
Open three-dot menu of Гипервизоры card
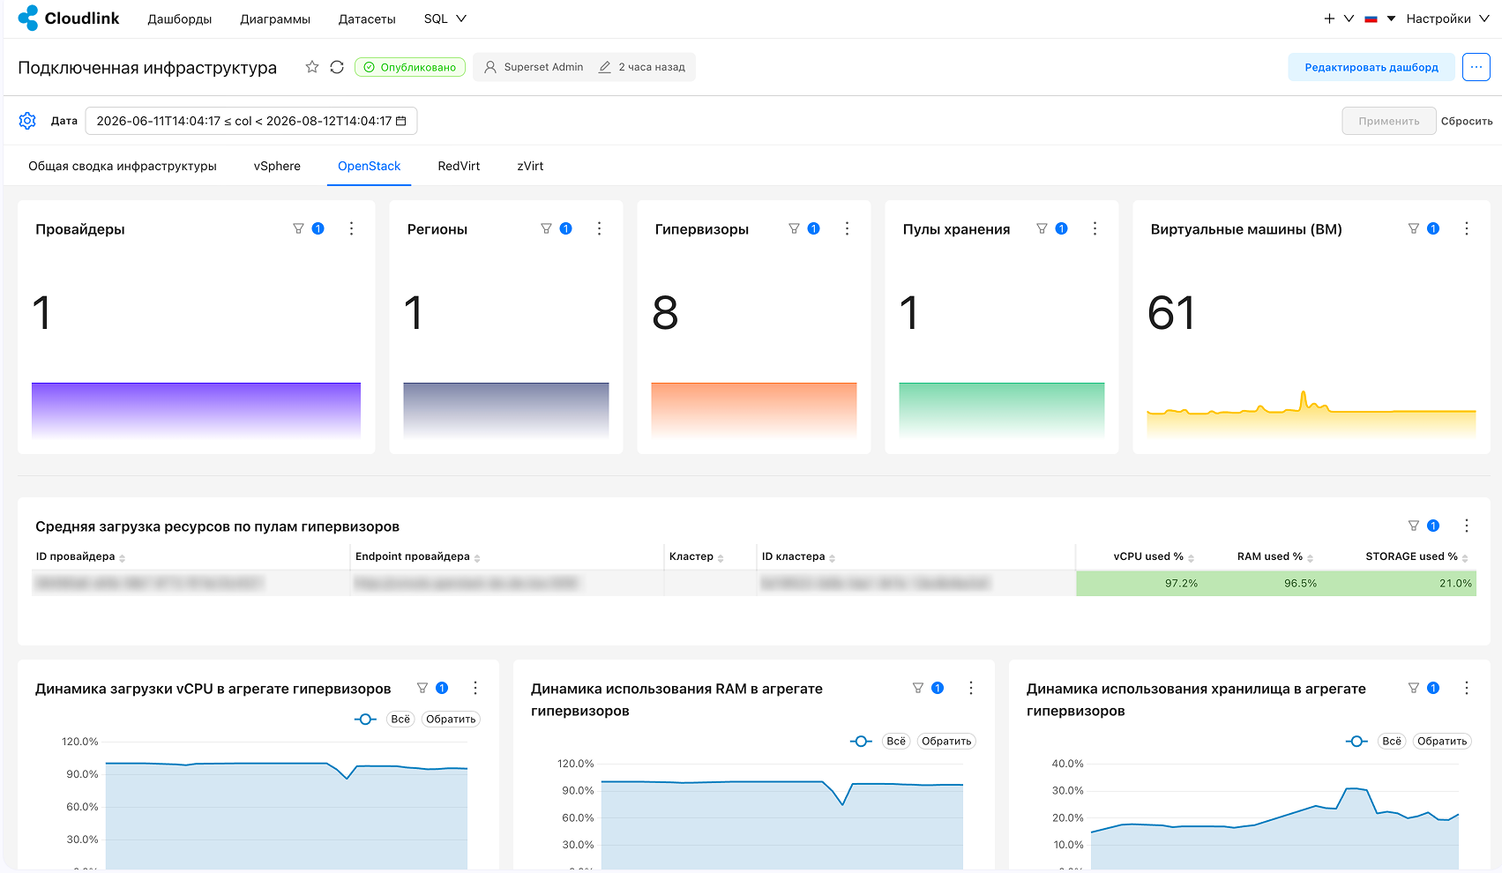click(x=847, y=228)
